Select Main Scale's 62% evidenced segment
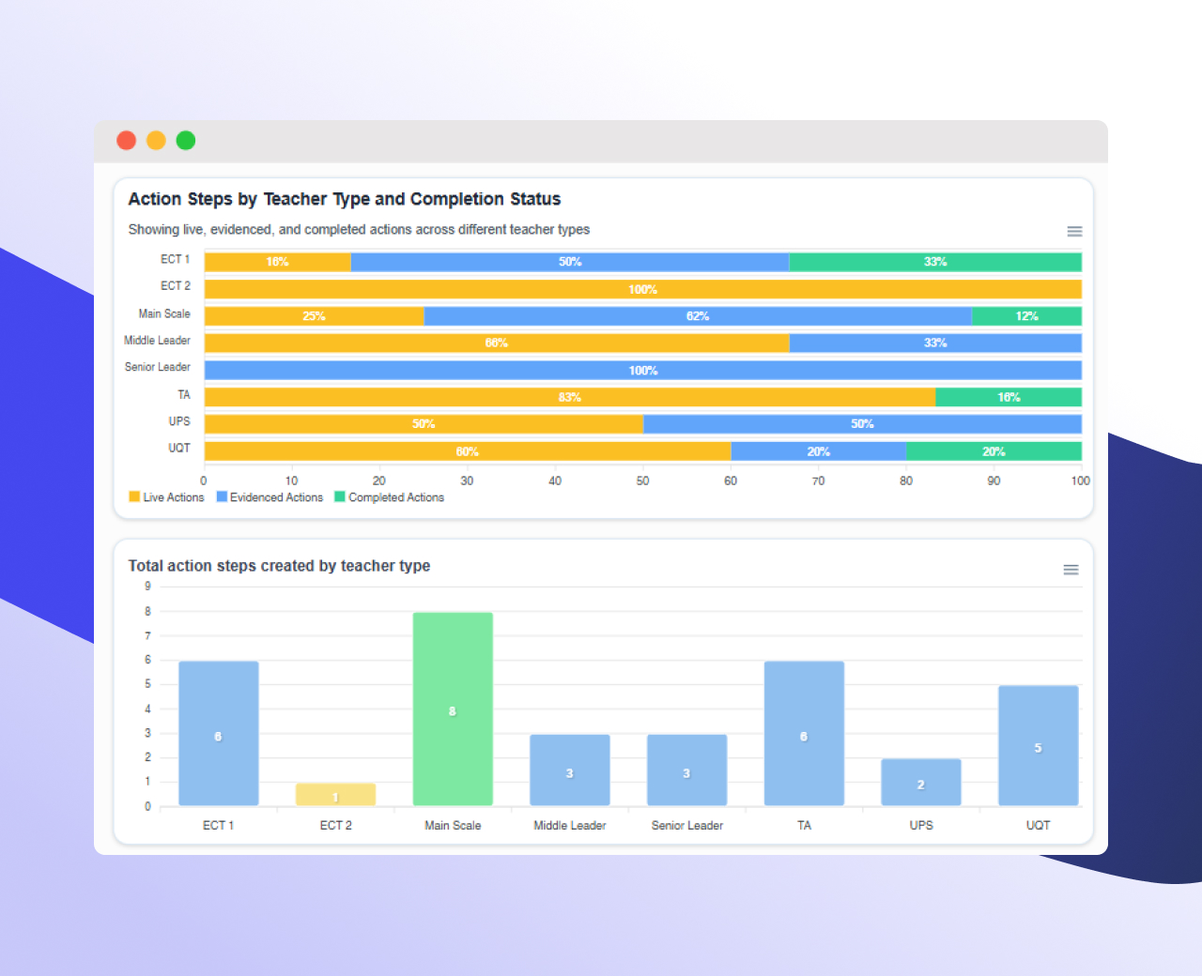Image resolution: width=1202 pixels, height=976 pixels. [697, 316]
